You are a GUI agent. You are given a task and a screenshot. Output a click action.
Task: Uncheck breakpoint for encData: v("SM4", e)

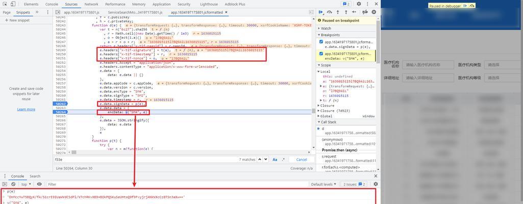point(321,54)
